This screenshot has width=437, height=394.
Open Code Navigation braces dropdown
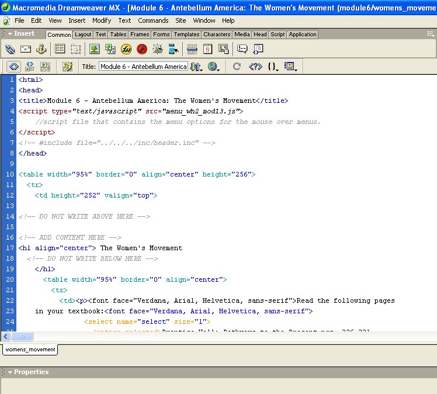click(x=273, y=67)
